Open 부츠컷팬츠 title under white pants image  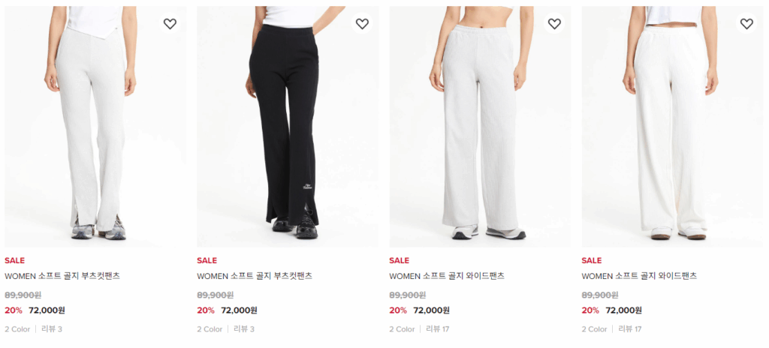pos(62,276)
